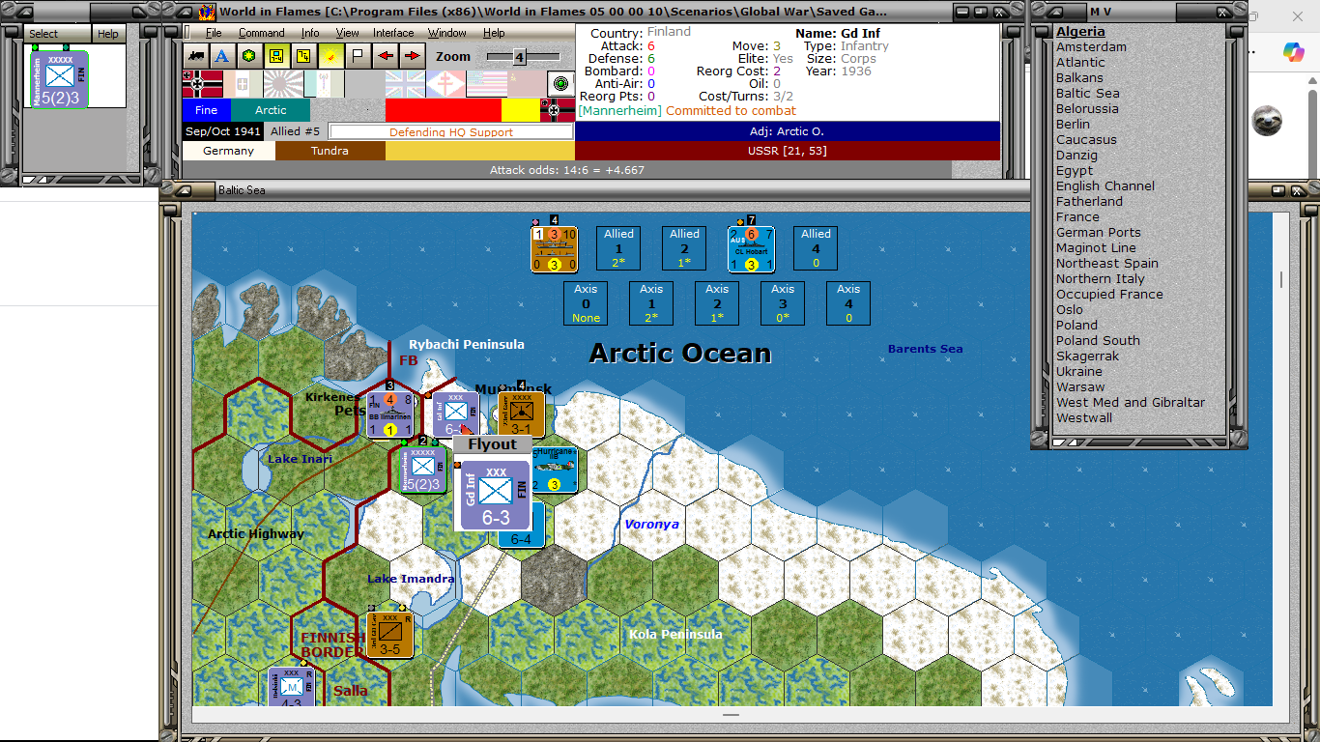Click the red left arrow toolbar button
Screen dimensions: 1320x742
(x=385, y=56)
